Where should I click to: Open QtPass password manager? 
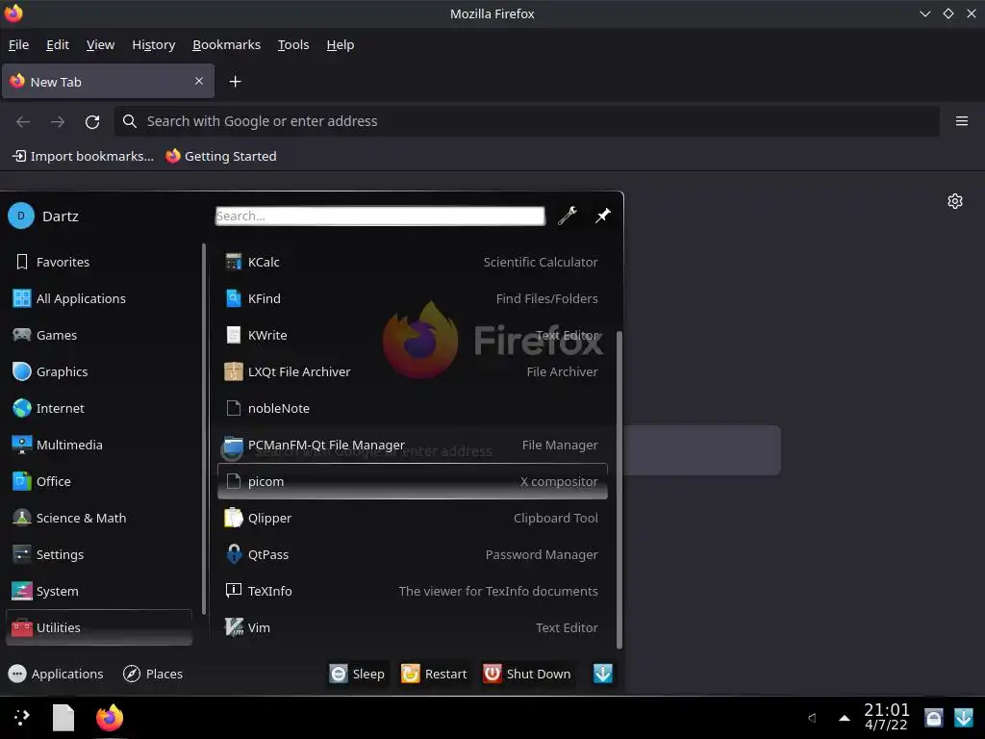412,554
